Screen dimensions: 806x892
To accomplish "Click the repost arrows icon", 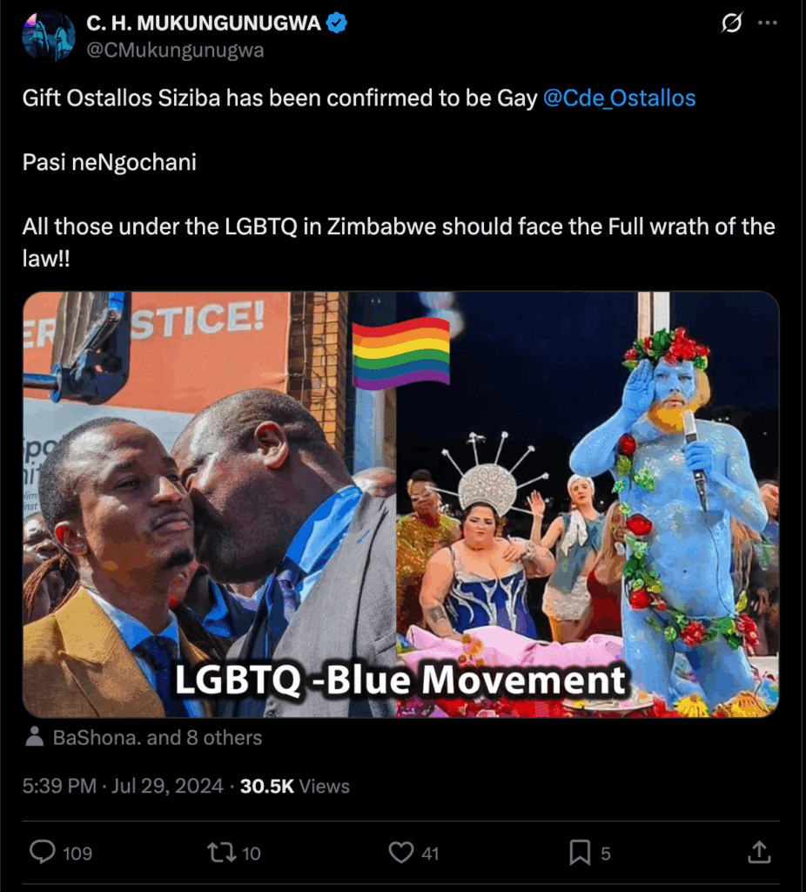I will 221,852.
